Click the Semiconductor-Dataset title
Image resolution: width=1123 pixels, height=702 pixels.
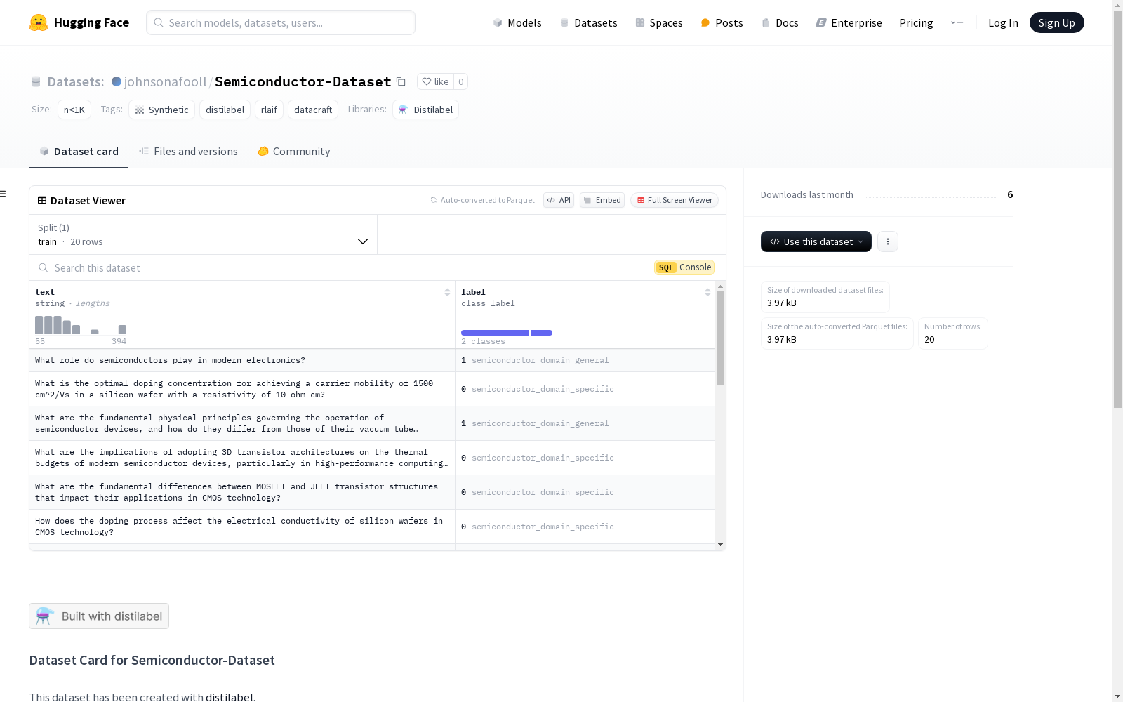303,81
